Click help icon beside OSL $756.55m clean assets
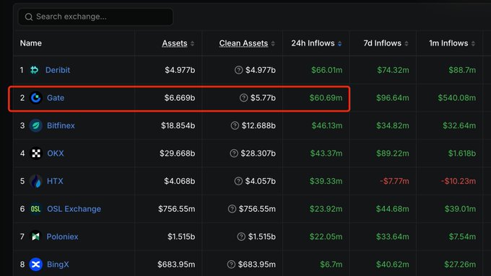Viewport: 491px width, 276px height. coord(232,209)
